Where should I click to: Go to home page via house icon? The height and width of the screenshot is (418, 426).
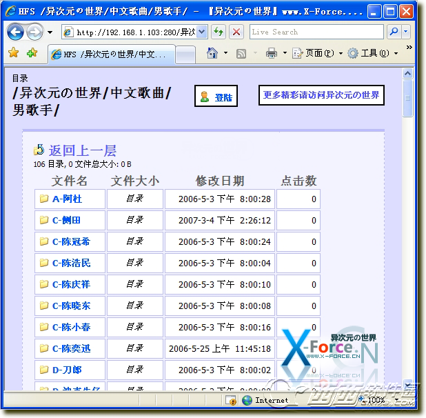click(212, 53)
